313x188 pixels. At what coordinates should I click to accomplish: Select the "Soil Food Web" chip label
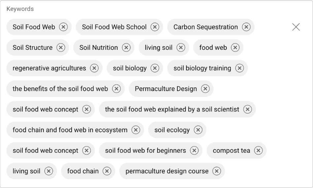(34, 27)
